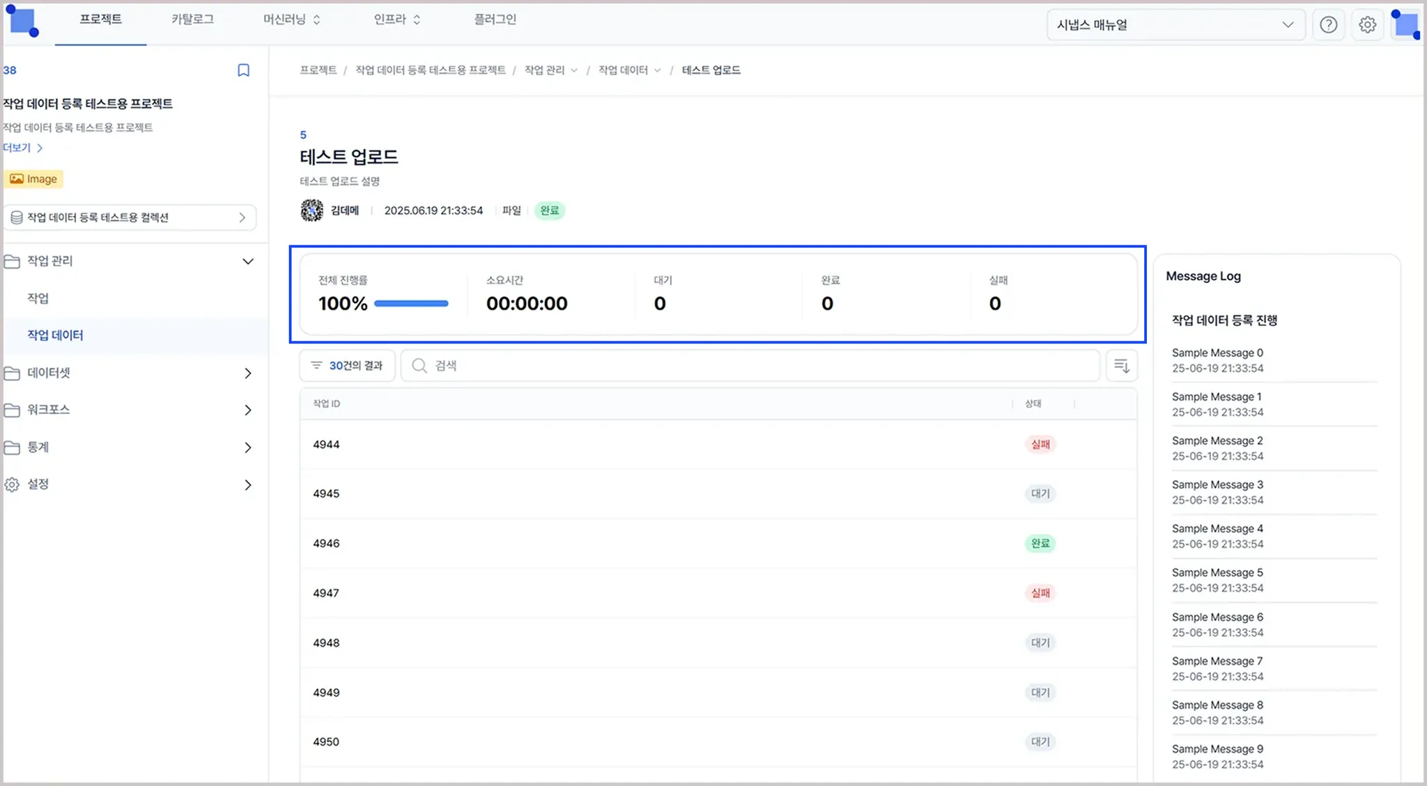Open the settings gear in top bar

[x=1367, y=25]
